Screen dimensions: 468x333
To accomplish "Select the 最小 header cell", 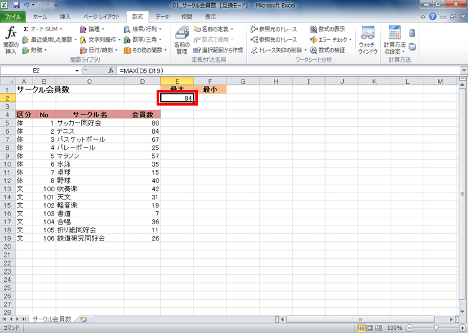I will (x=210, y=89).
